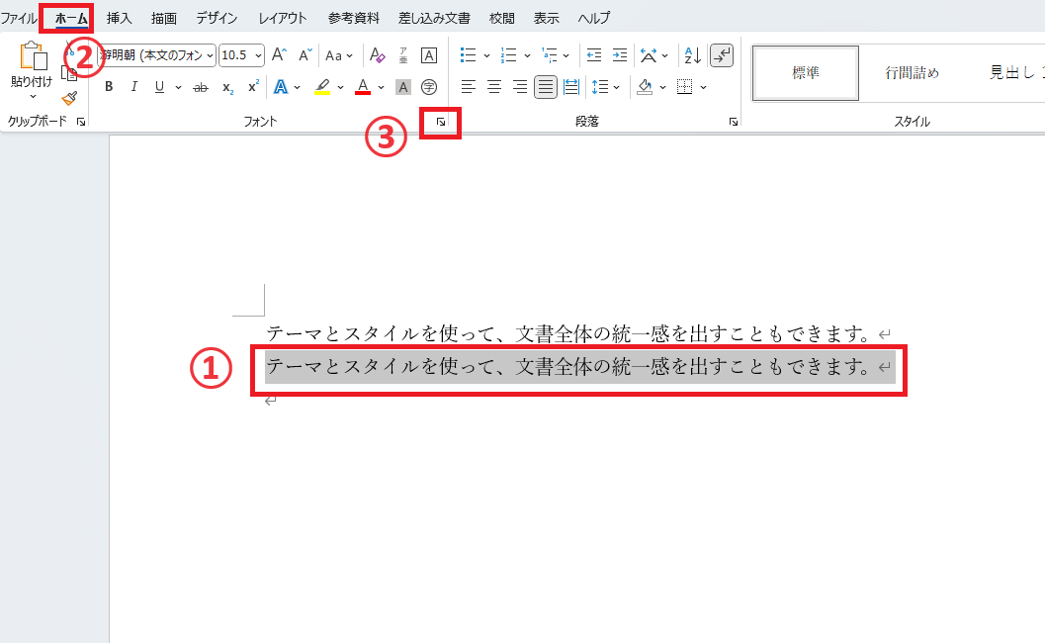Image resolution: width=1045 pixels, height=643 pixels.
Task: Expand the borders dropdown arrow
Action: (703, 87)
